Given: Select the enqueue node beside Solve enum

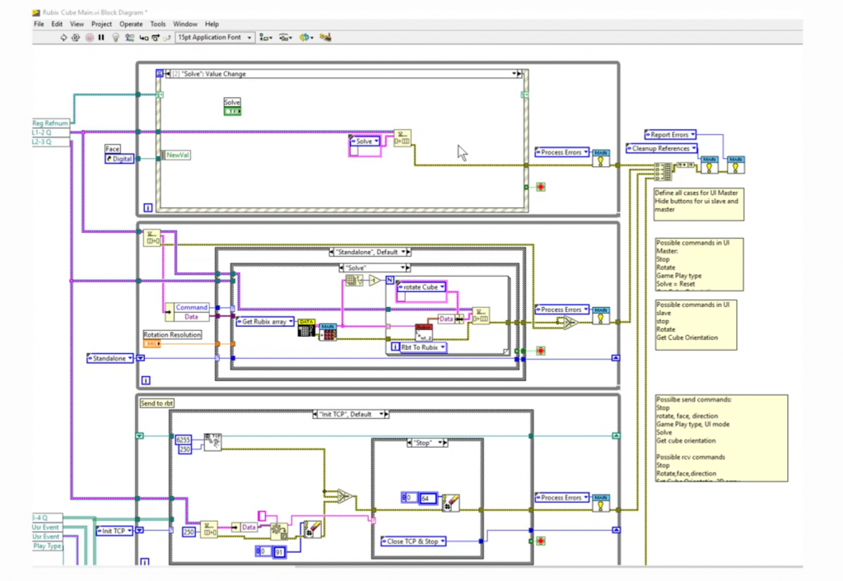Looking at the screenshot, I should pos(402,138).
